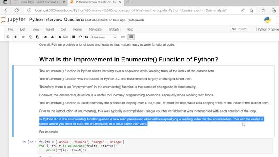Click the paragraph starting "Prior to the introduction"
The width and height of the screenshot is (279, 157).
tap(148, 111)
